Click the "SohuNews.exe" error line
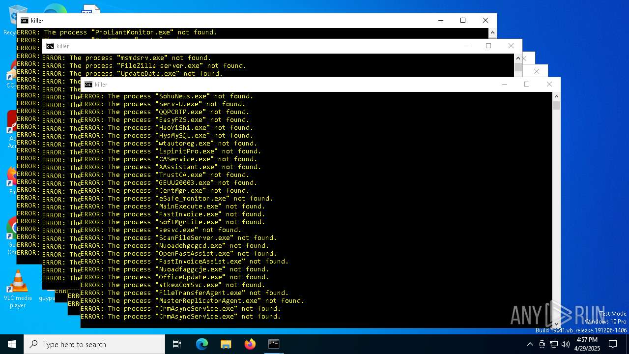Image resolution: width=629 pixels, height=354 pixels. point(167,96)
